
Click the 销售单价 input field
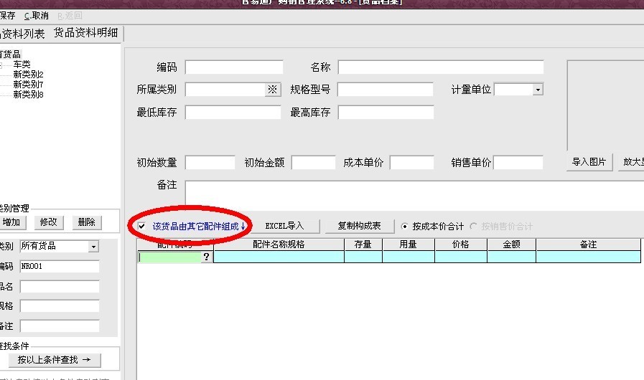pyautogui.click(x=518, y=163)
